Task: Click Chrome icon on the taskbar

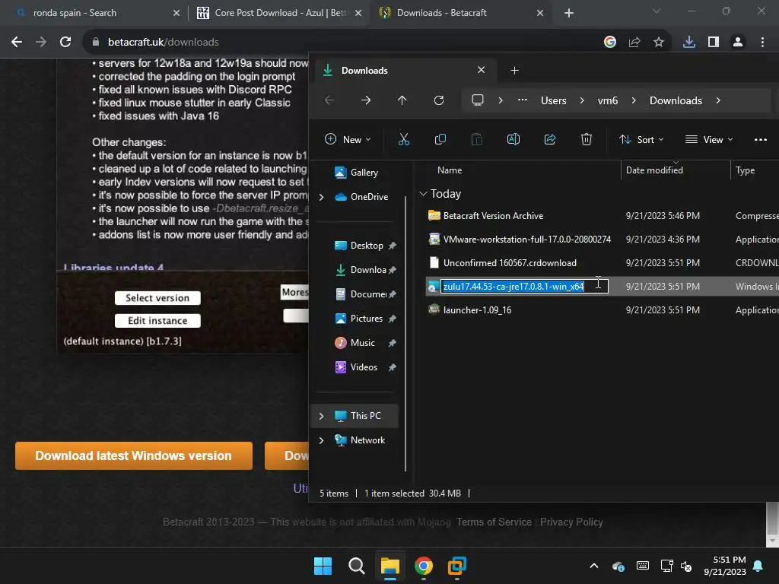Action: point(423,566)
